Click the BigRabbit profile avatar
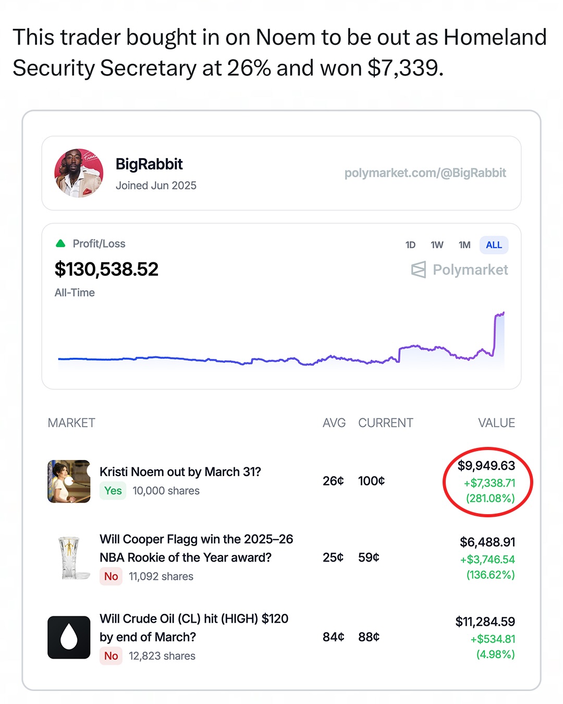Image resolution: width=563 pixels, height=704 pixels. point(79,173)
